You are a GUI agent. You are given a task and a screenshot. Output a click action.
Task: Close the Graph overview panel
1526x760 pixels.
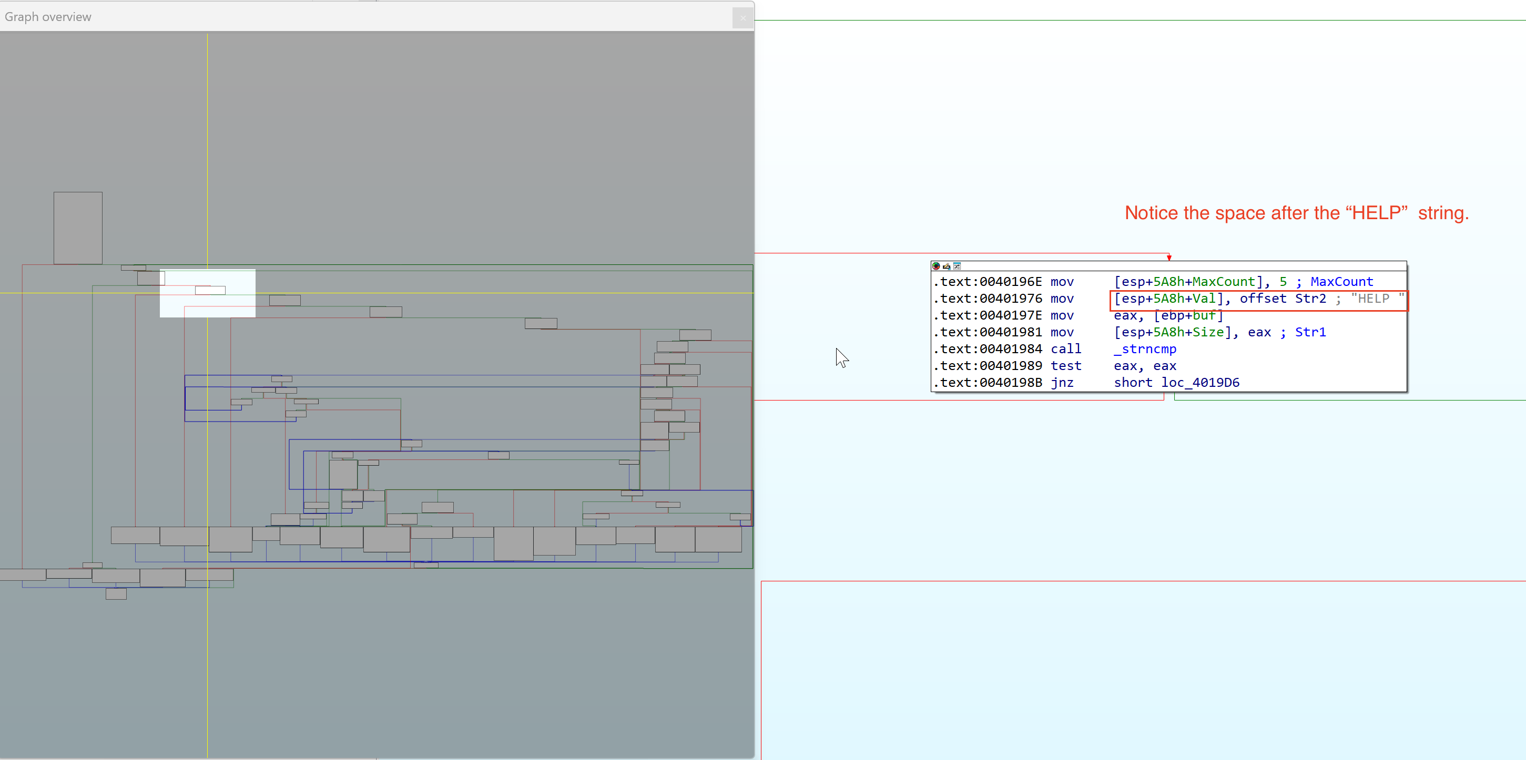click(743, 18)
